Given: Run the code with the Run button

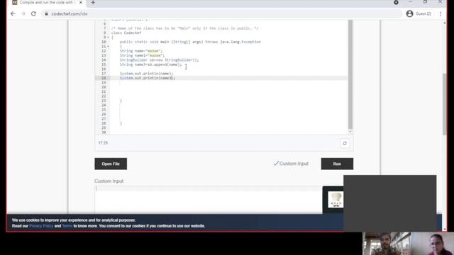Looking at the screenshot, I should point(337,164).
